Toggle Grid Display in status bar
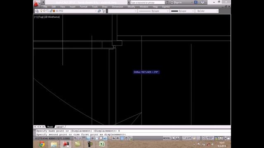This screenshot has width=264, height=148. click(83, 138)
